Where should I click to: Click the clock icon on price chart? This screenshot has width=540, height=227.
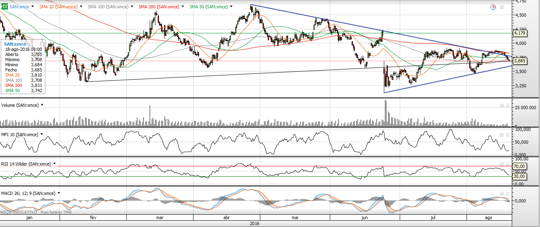[x=493, y=7]
